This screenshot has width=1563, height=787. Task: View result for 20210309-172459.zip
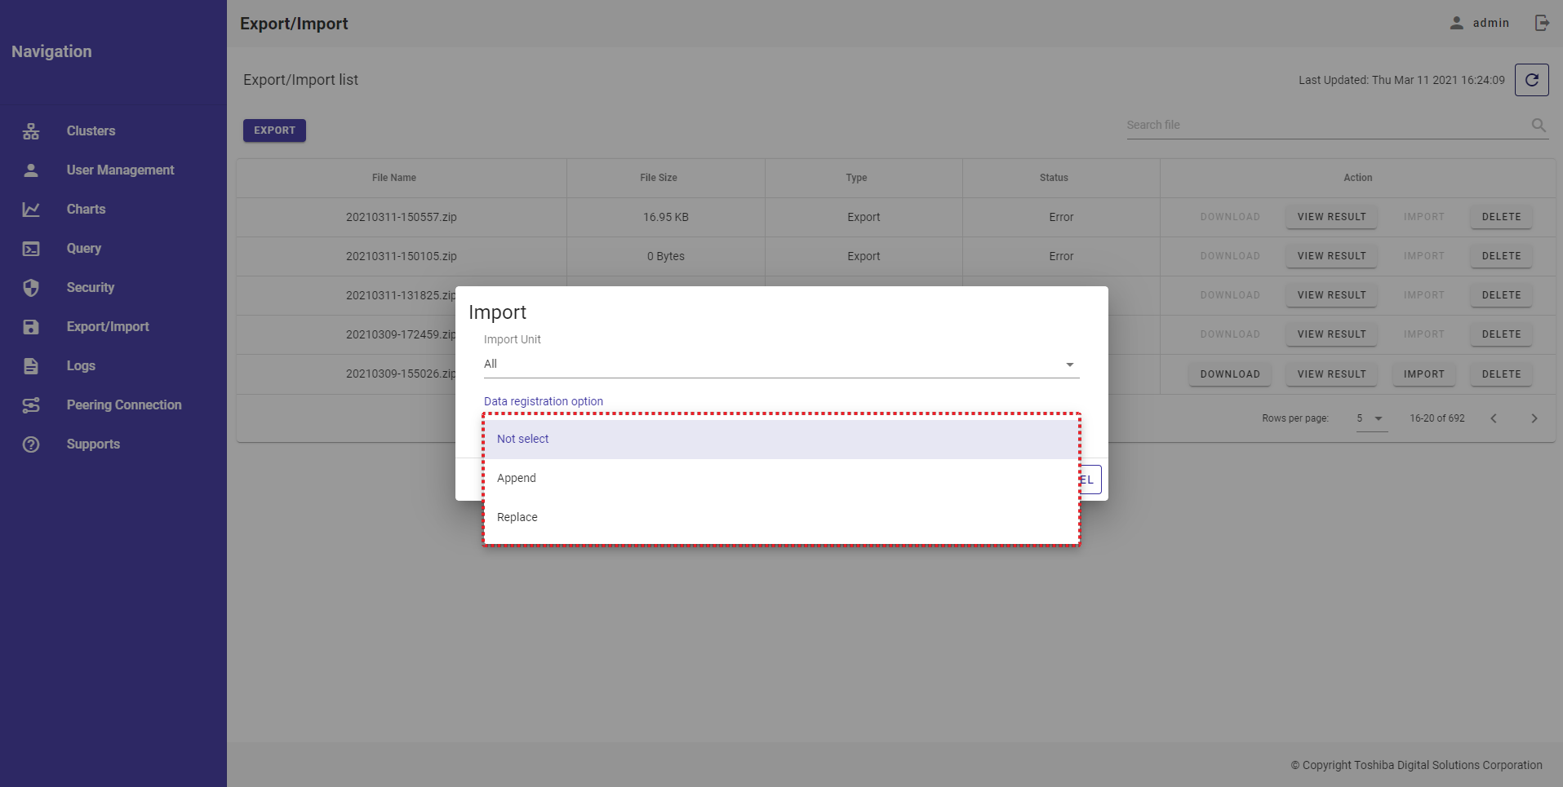point(1331,334)
